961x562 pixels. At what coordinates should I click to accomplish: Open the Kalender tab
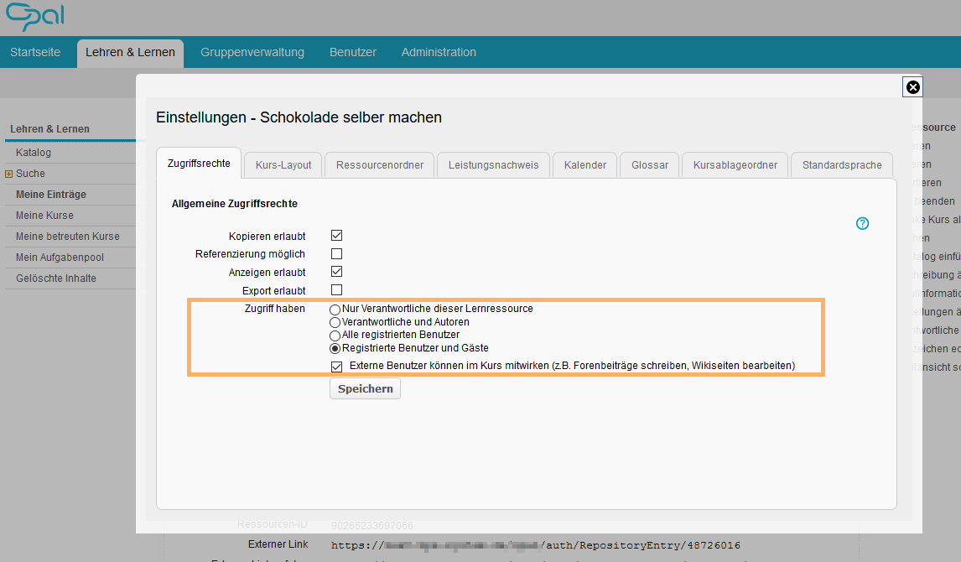click(x=584, y=164)
